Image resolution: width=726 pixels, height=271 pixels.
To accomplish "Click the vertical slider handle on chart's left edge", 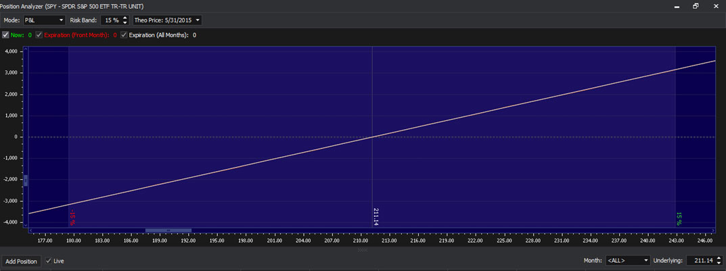I will (x=26, y=180).
